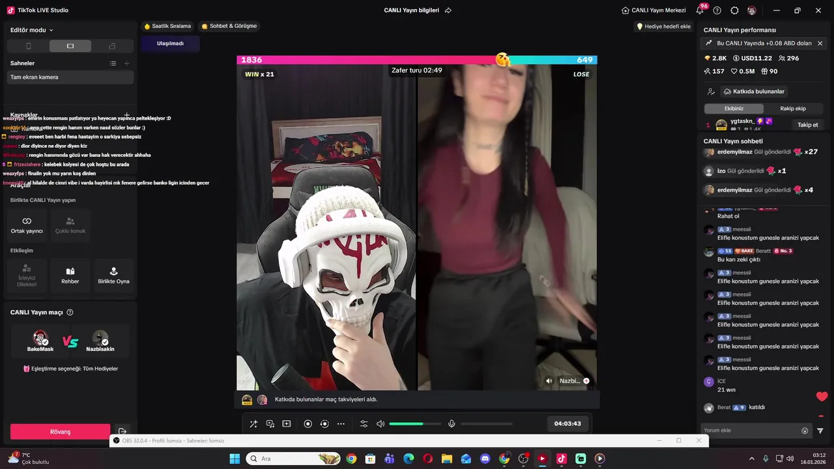The height and width of the screenshot is (469, 834).
Task: Open the settings gear icon in title bar
Action: (x=735, y=10)
